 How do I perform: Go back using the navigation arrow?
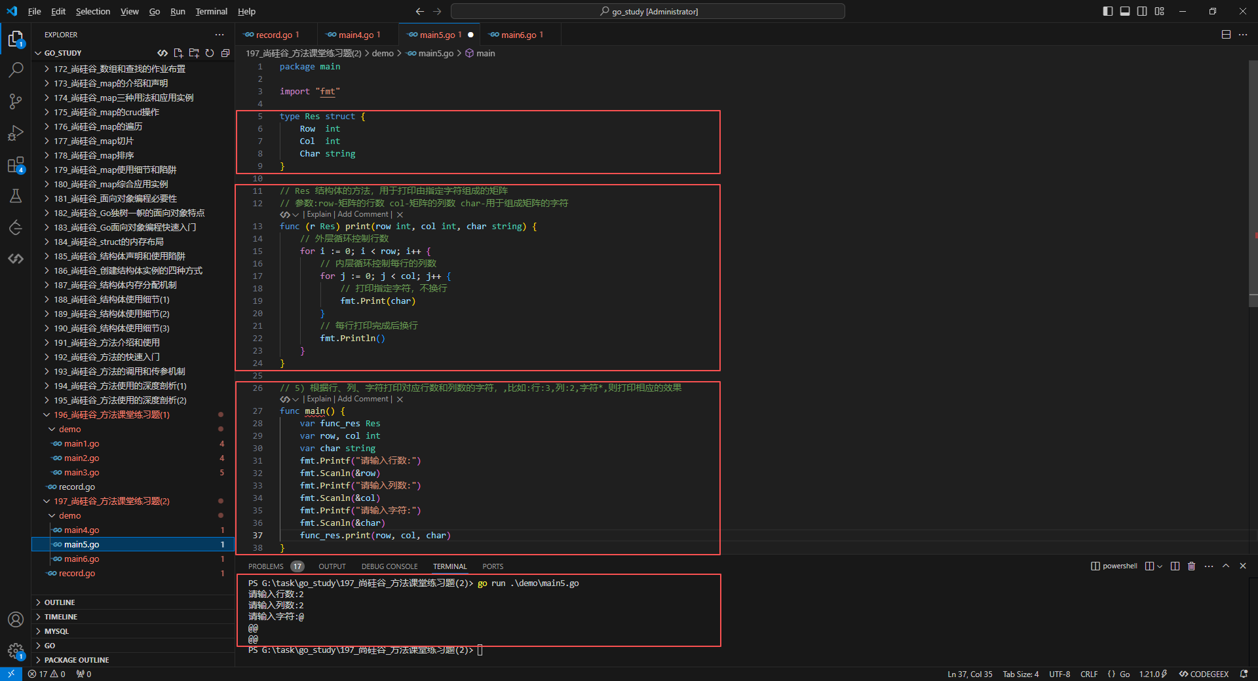420,11
